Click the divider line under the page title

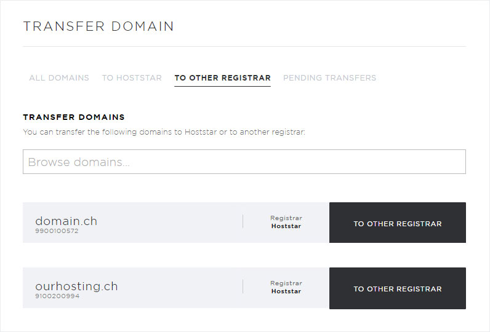pos(244,47)
